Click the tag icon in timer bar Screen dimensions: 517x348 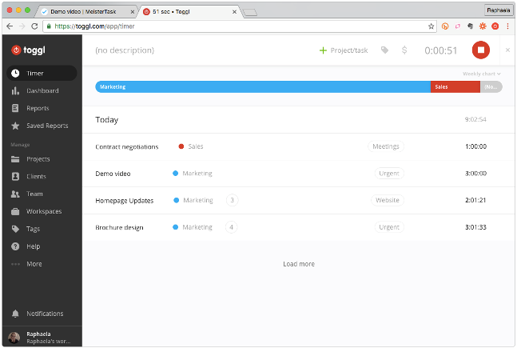pos(385,50)
